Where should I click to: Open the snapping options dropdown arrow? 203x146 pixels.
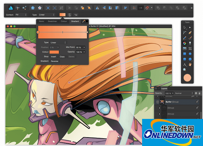[x=152, y=8]
